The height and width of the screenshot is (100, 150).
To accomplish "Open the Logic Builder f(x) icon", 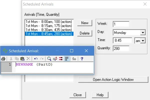I will coord(74,59).
